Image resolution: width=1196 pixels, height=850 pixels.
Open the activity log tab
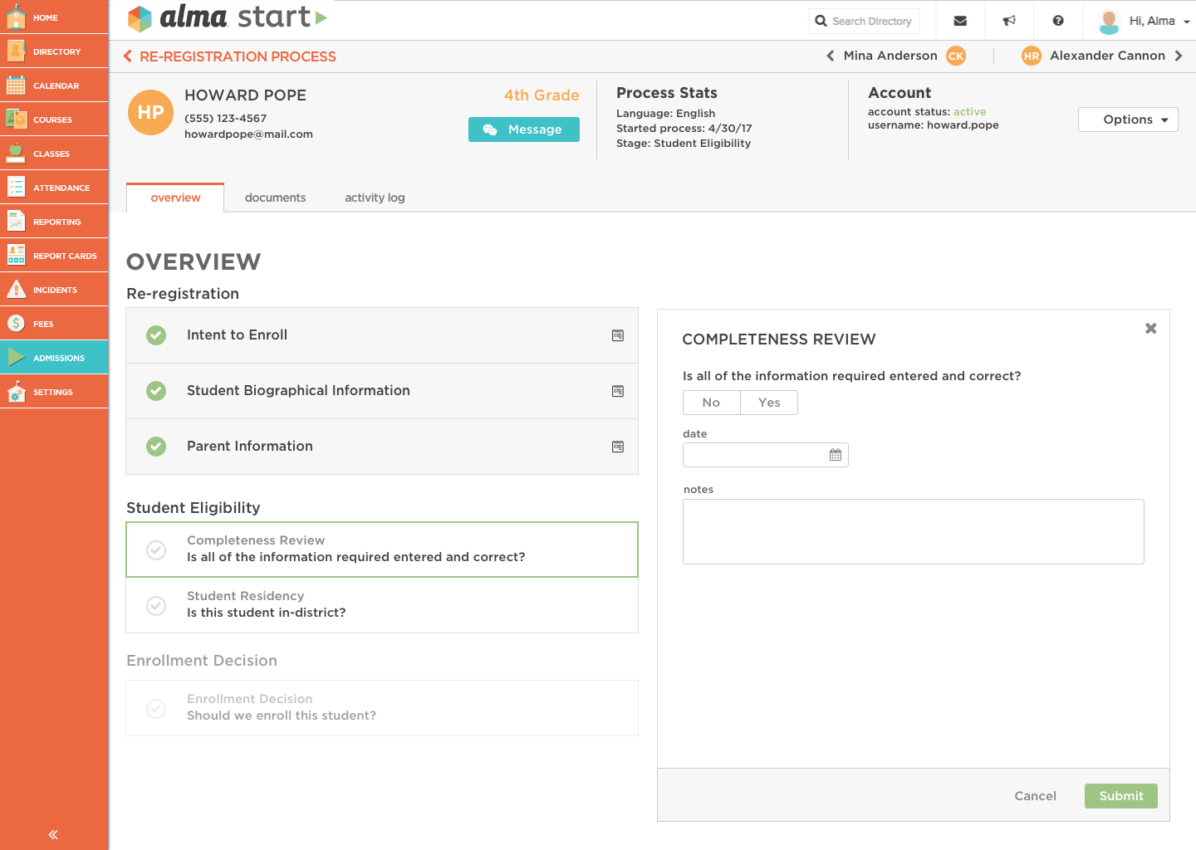[x=375, y=198]
